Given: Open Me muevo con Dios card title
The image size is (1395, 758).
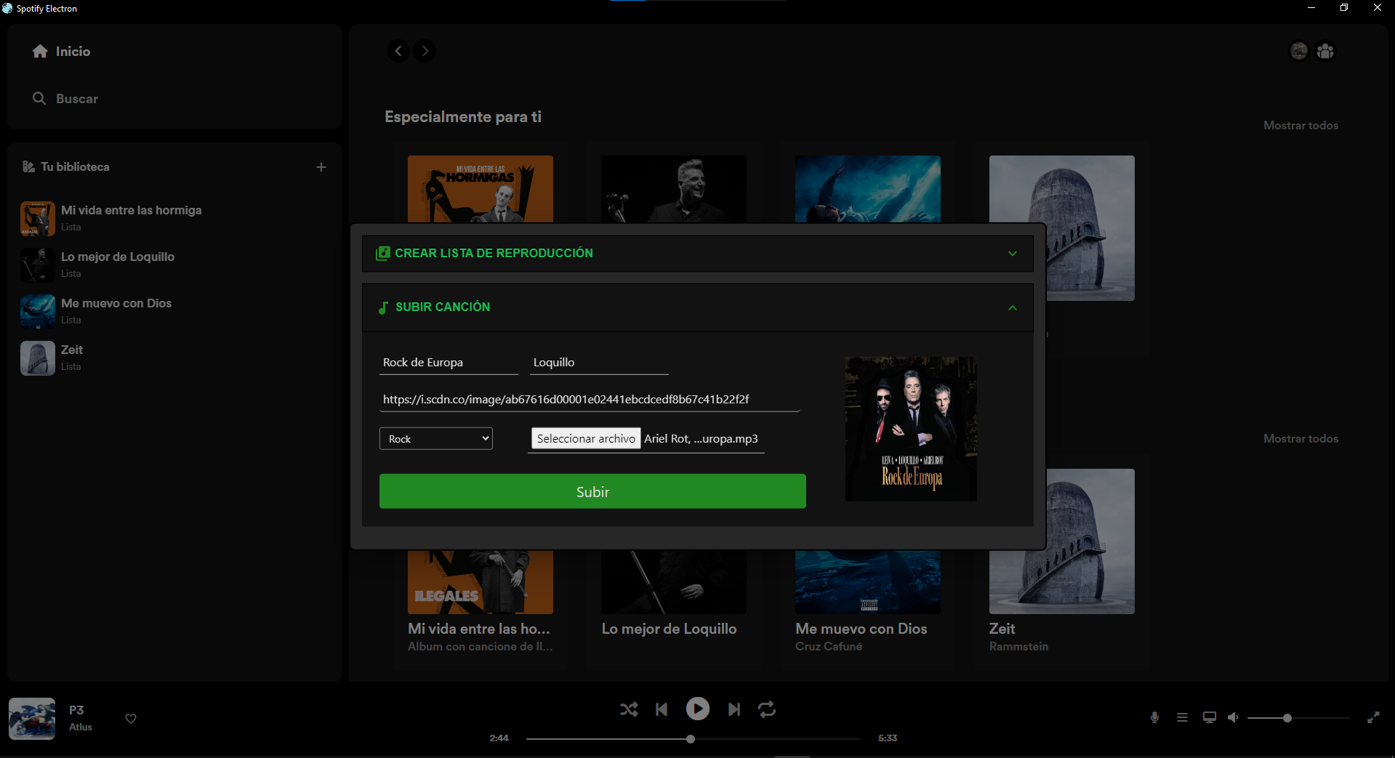Looking at the screenshot, I should tap(861, 629).
